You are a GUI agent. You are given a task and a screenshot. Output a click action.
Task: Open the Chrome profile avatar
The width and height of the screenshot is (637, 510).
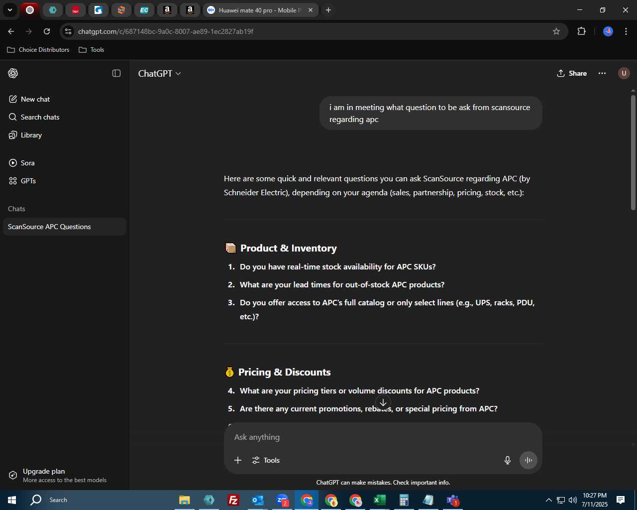608,31
